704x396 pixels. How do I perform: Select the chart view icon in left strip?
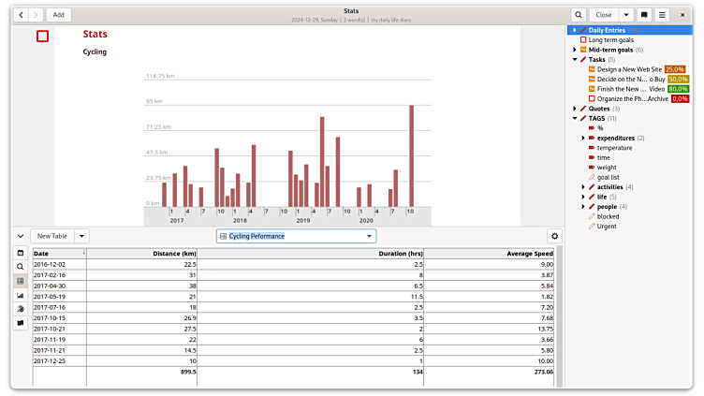(21, 295)
